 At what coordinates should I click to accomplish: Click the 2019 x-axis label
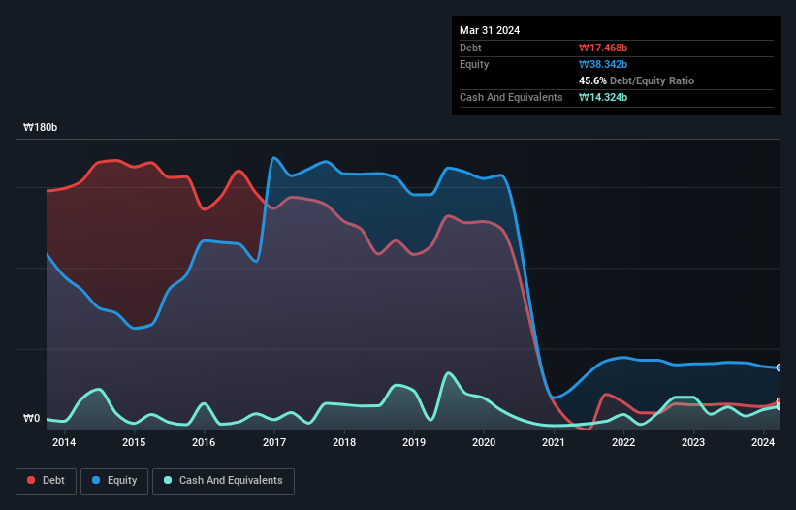tap(414, 442)
